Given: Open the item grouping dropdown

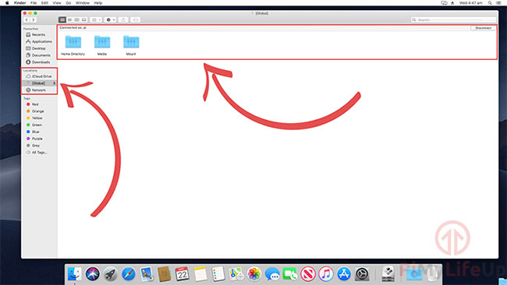Looking at the screenshot, I should pos(96,20).
